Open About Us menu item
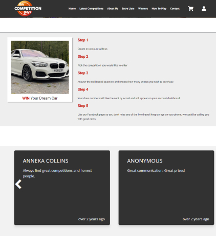 [x=113, y=9]
